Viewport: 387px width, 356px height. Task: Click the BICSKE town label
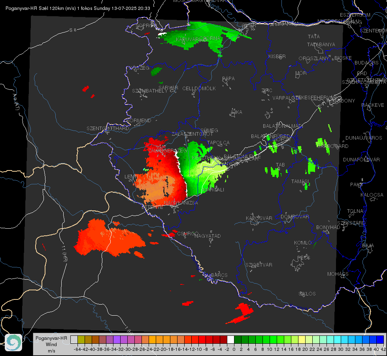click(343, 58)
